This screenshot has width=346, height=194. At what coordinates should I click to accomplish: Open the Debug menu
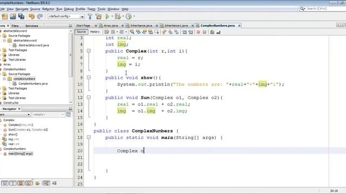tap(69, 9)
